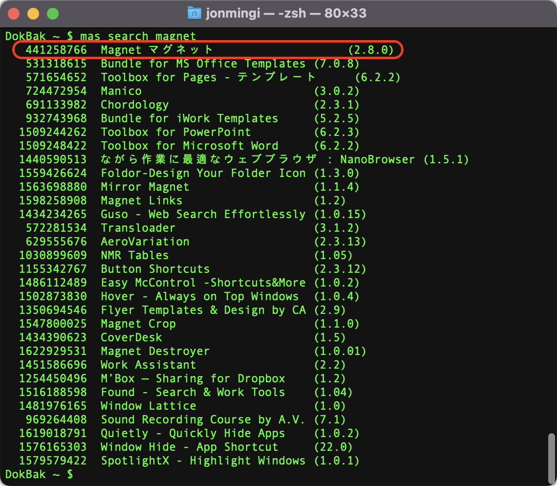
Task: Click 'Window Hide - App Shortcut' entry
Action: coord(190,447)
